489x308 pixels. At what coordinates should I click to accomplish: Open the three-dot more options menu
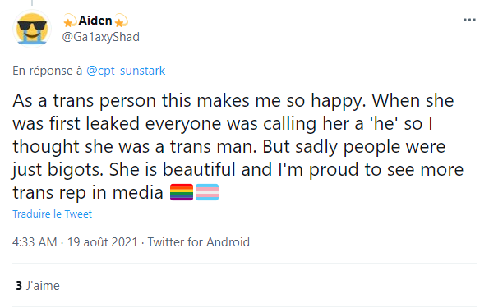[x=469, y=20]
